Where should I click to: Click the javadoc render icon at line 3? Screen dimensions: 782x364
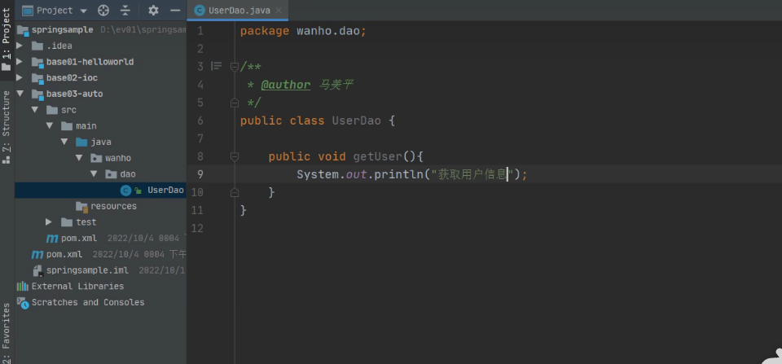[216, 66]
